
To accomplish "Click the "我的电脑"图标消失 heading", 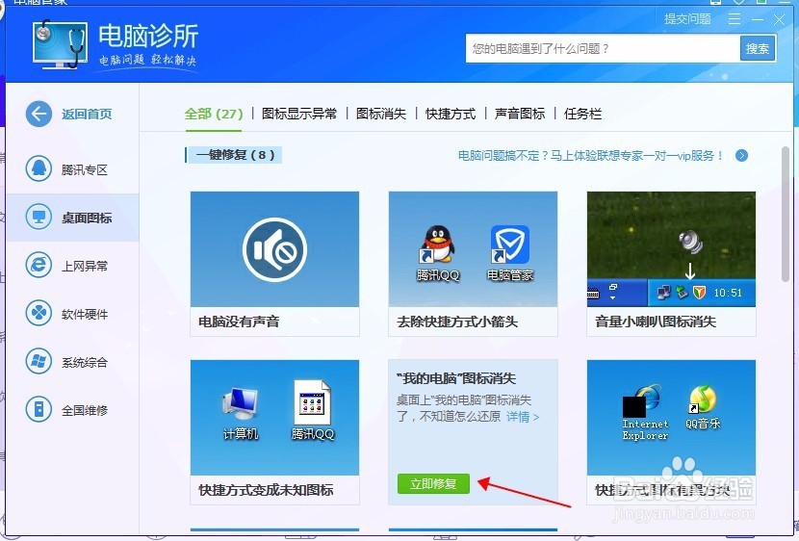I will (x=456, y=378).
